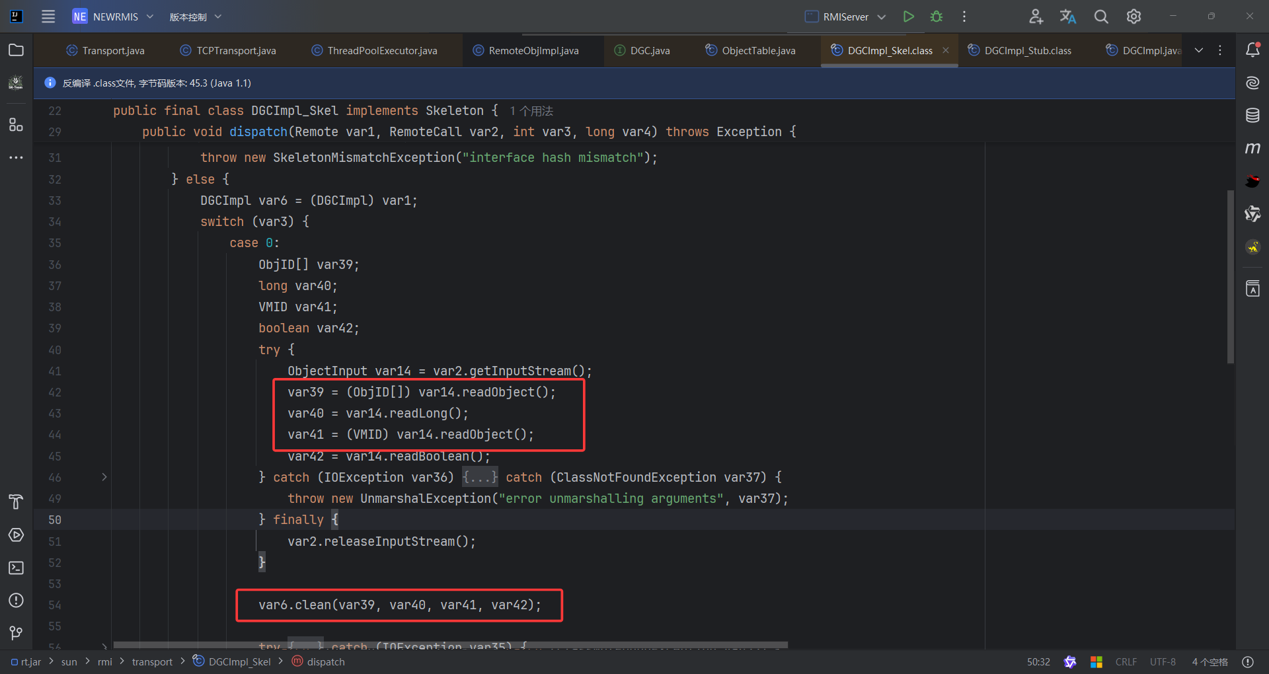1269x674 pixels.
Task: Click the read-only status indicator
Action: [1248, 661]
